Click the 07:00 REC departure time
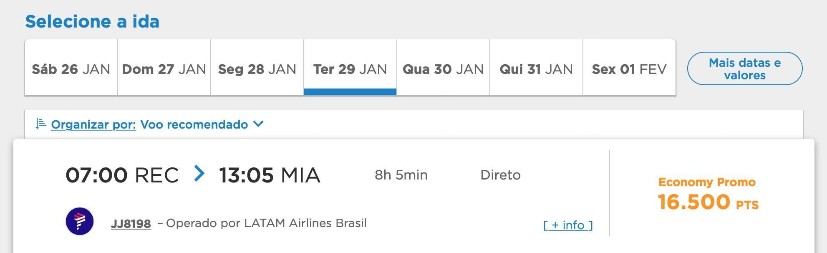This screenshot has width=827, height=253. coord(122,175)
